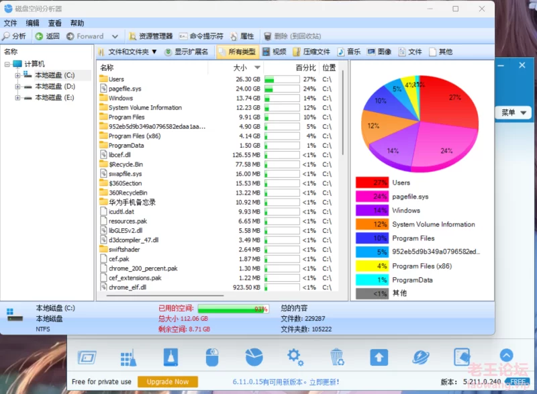Open the 文件 menu

tap(10, 23)
